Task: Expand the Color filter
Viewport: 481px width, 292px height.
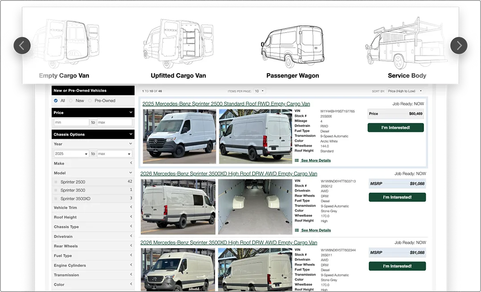Action: point(93,284)
